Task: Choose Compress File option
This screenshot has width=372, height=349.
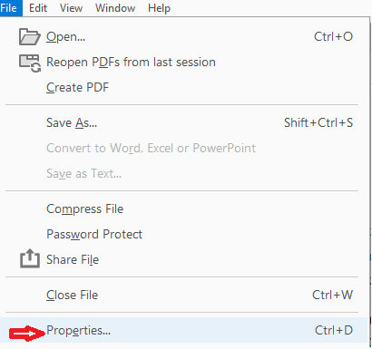Action: click(x=186, y=208)
